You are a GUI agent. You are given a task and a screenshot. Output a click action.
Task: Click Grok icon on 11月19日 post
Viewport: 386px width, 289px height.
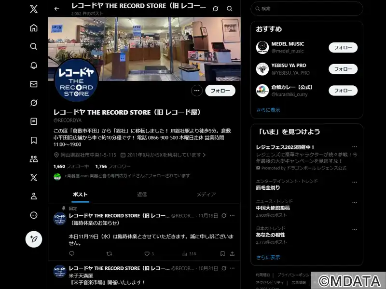click(x=224, y=215)
